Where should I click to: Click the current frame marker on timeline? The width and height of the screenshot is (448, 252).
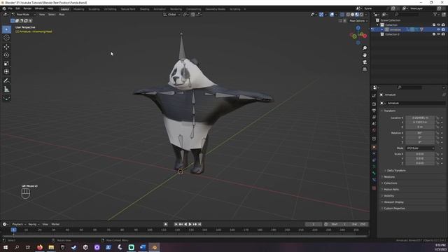[13, 230]
